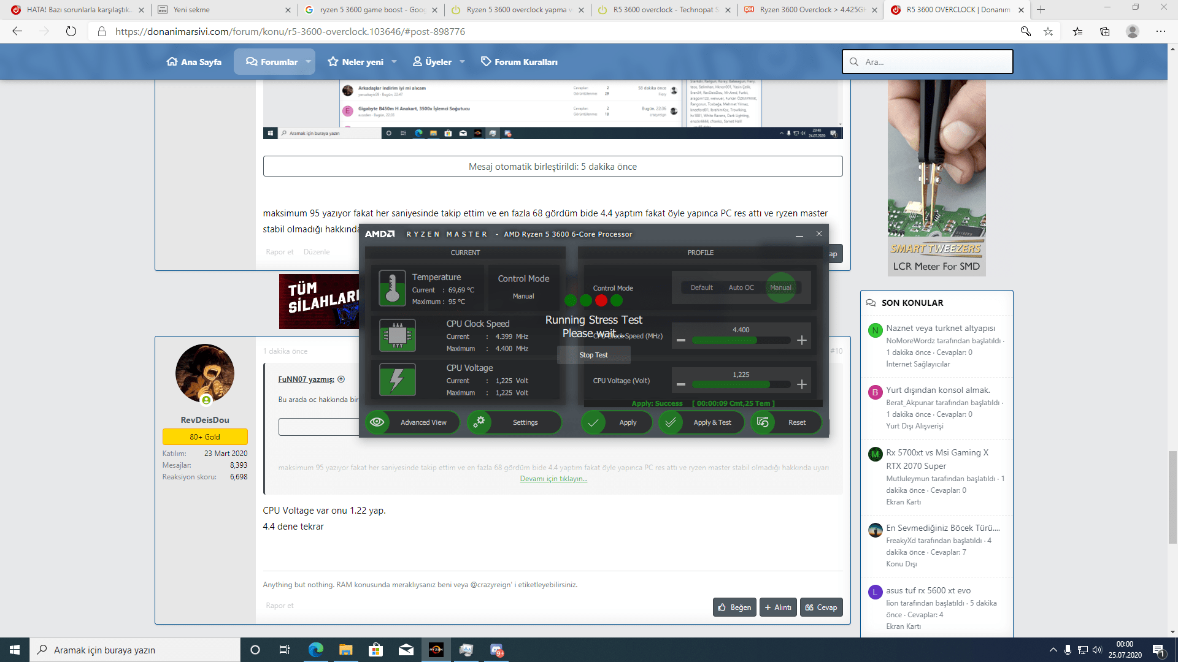Select Default control mode option
The image size is (1178, 662).
pyautogui.click(x=701, y=287)
